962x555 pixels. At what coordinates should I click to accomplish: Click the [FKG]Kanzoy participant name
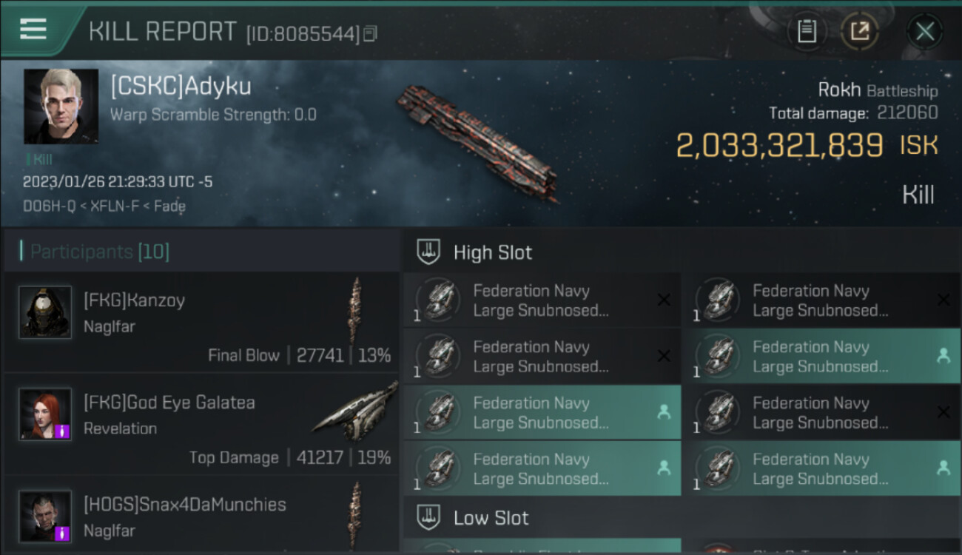(x=134, y=300)
